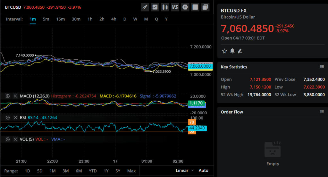Set a price alert with bell icon
This screenshot has width=328, height=177.
[x=232, y=51]
